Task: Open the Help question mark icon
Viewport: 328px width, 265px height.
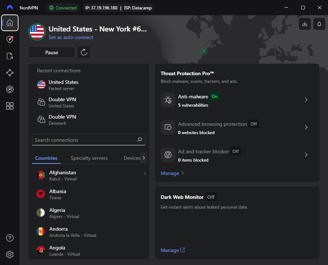Action: (10, 238)
